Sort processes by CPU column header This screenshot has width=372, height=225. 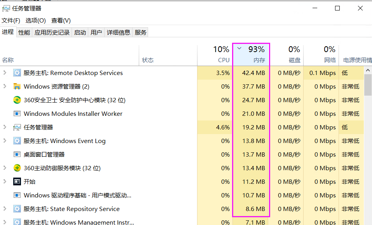[x=215, y=55]
